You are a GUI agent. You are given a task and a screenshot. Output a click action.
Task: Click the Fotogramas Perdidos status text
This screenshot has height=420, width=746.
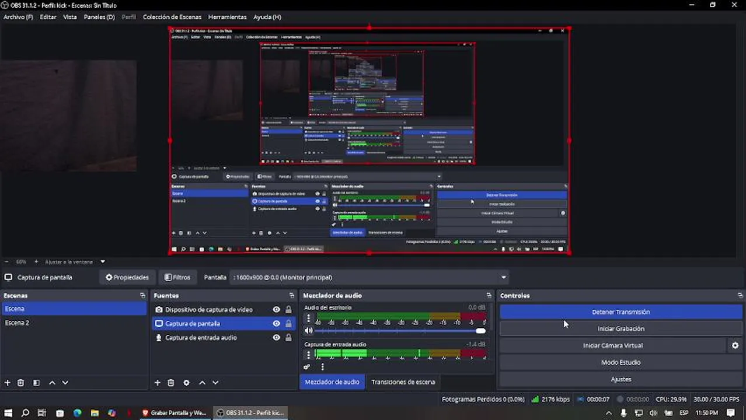pos(483,400)
